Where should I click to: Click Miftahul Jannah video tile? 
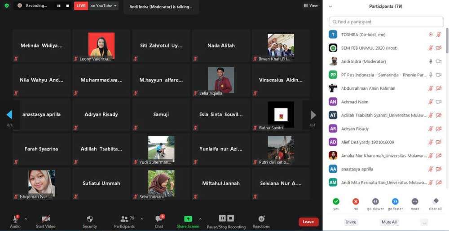click(x=221, y=183)
